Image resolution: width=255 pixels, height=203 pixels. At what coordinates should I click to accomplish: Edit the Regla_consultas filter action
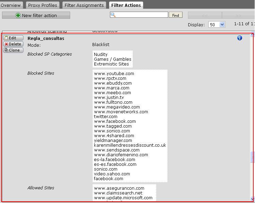pos(13,38)
